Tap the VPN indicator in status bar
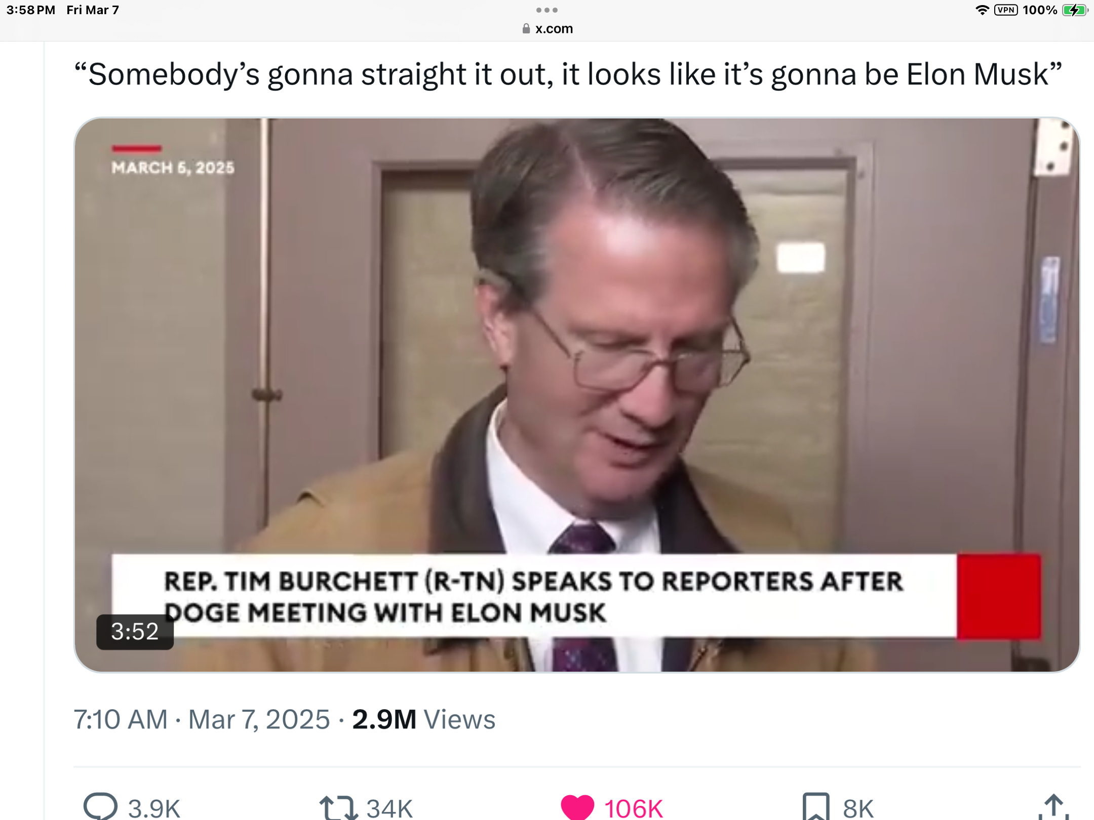Screen dimensions: 1094x820 tap(1006, 10)
